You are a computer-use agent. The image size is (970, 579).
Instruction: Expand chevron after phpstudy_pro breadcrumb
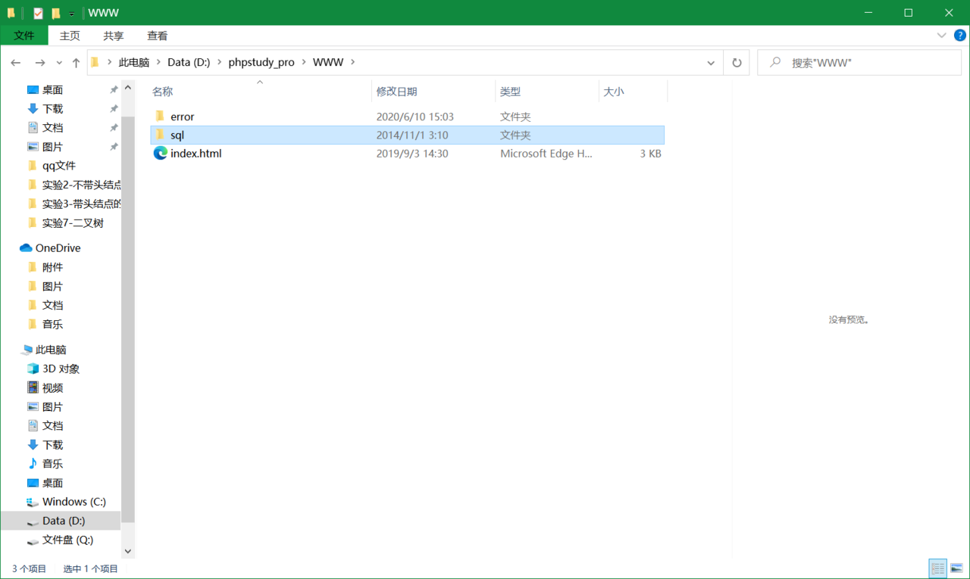[x=304, y=63]
